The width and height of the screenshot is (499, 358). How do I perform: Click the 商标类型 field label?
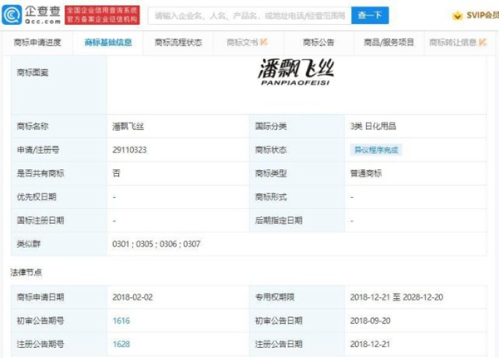tap(271, 173)
